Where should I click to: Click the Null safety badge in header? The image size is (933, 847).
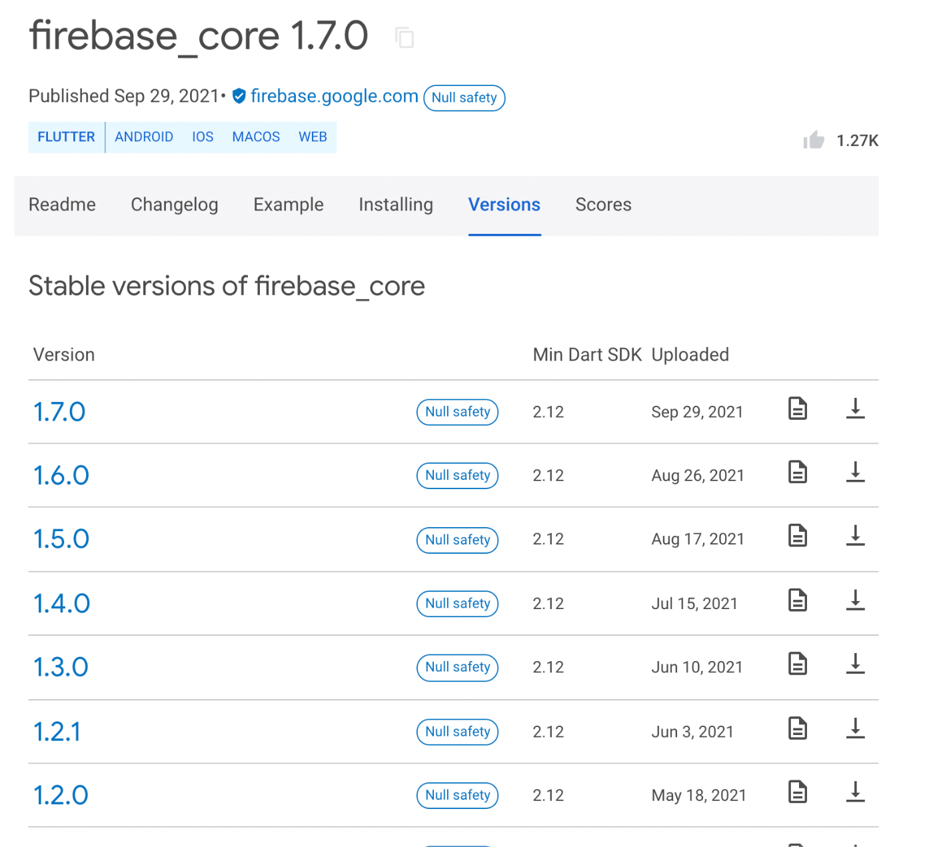tap(465, 98)
